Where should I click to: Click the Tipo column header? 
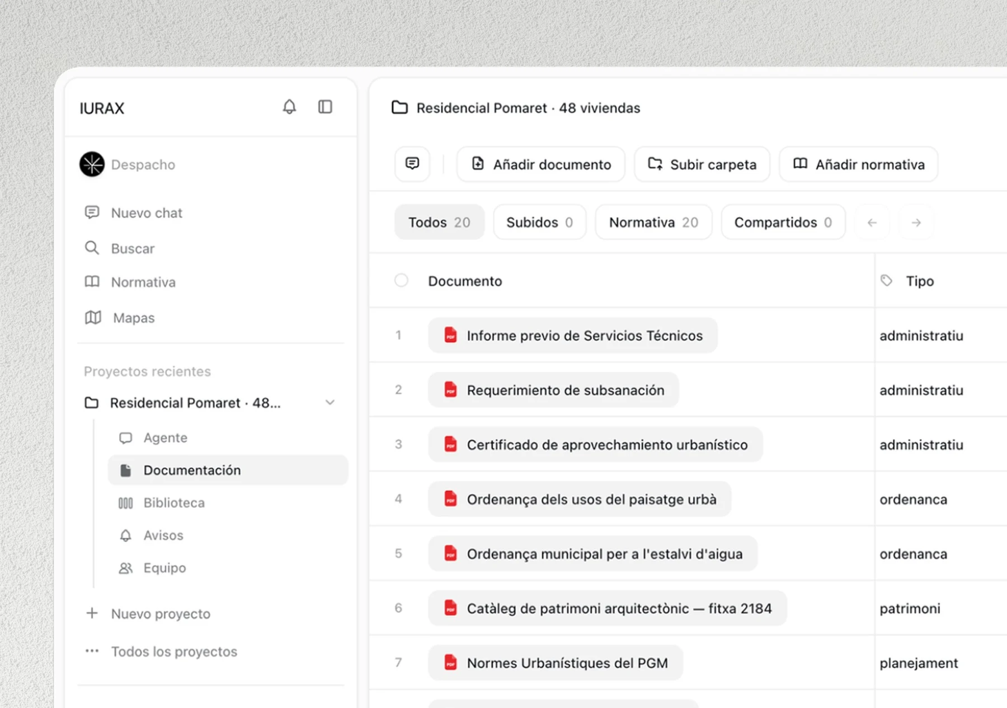(920, 281)
